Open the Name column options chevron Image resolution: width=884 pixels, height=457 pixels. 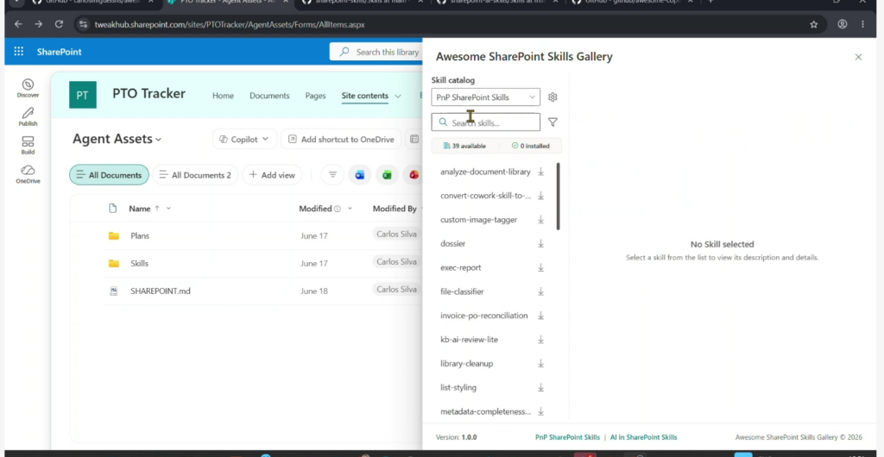pyautogui.click(x=168, y=209)
